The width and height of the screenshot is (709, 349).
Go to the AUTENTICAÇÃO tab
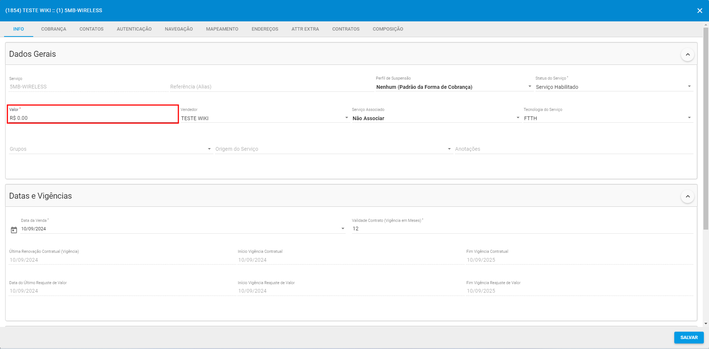click(x=134, y=29)
